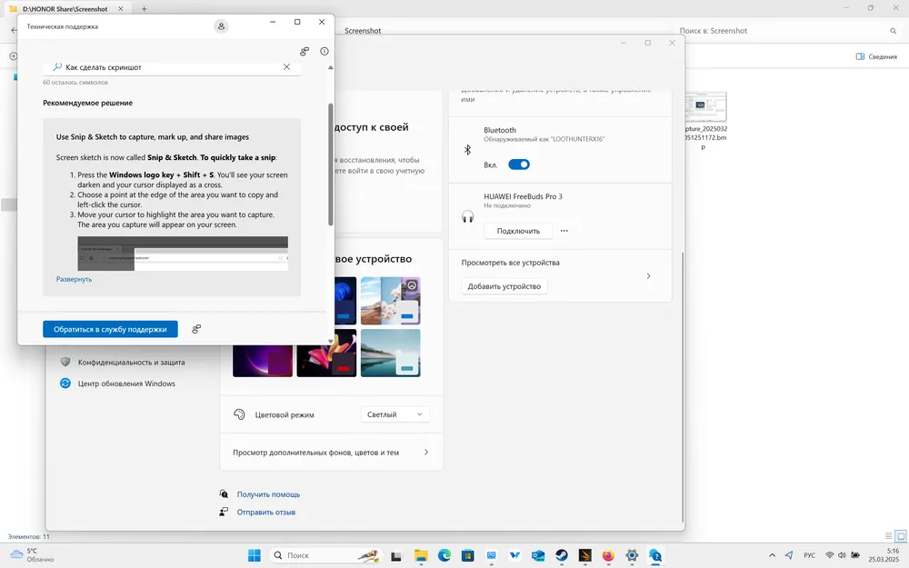Image resolution: width=909 pixels, height=568 pixels.
Task: Clear the search query with X icon
Action: (287, 67)
